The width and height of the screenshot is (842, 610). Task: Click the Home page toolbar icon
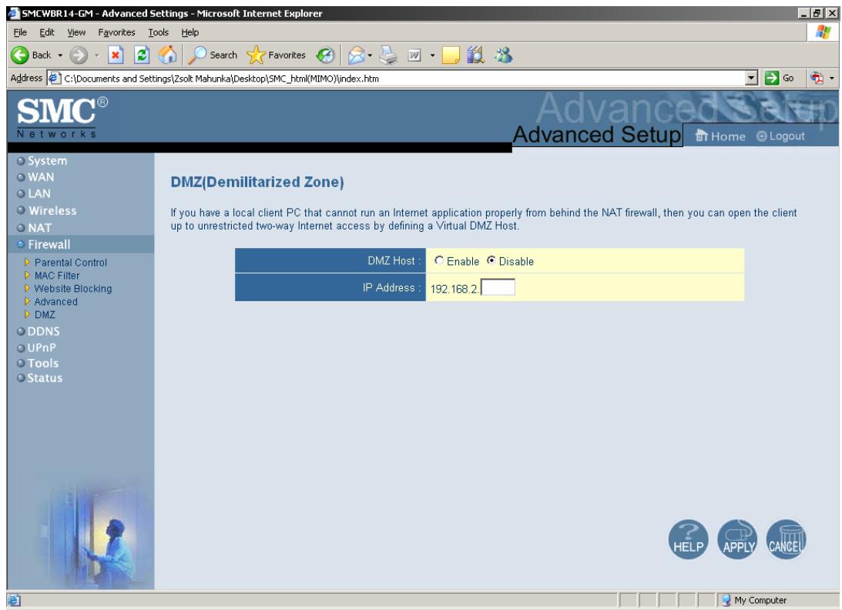tap(167, 55)
